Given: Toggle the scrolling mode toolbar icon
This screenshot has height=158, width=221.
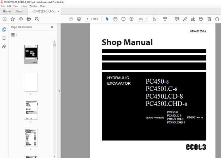Looking at the screenshot, I should tap(165, 19).
